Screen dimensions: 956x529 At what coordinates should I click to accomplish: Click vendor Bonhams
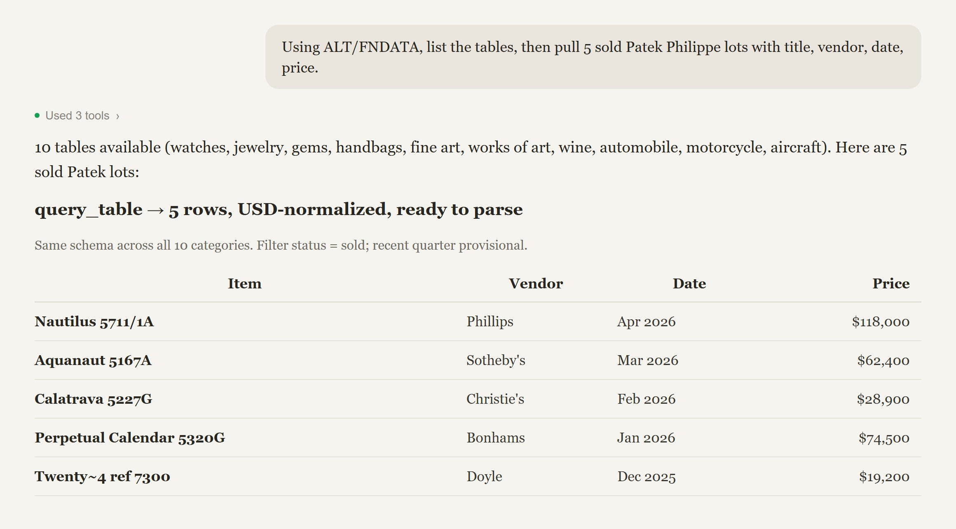[496, 438]
